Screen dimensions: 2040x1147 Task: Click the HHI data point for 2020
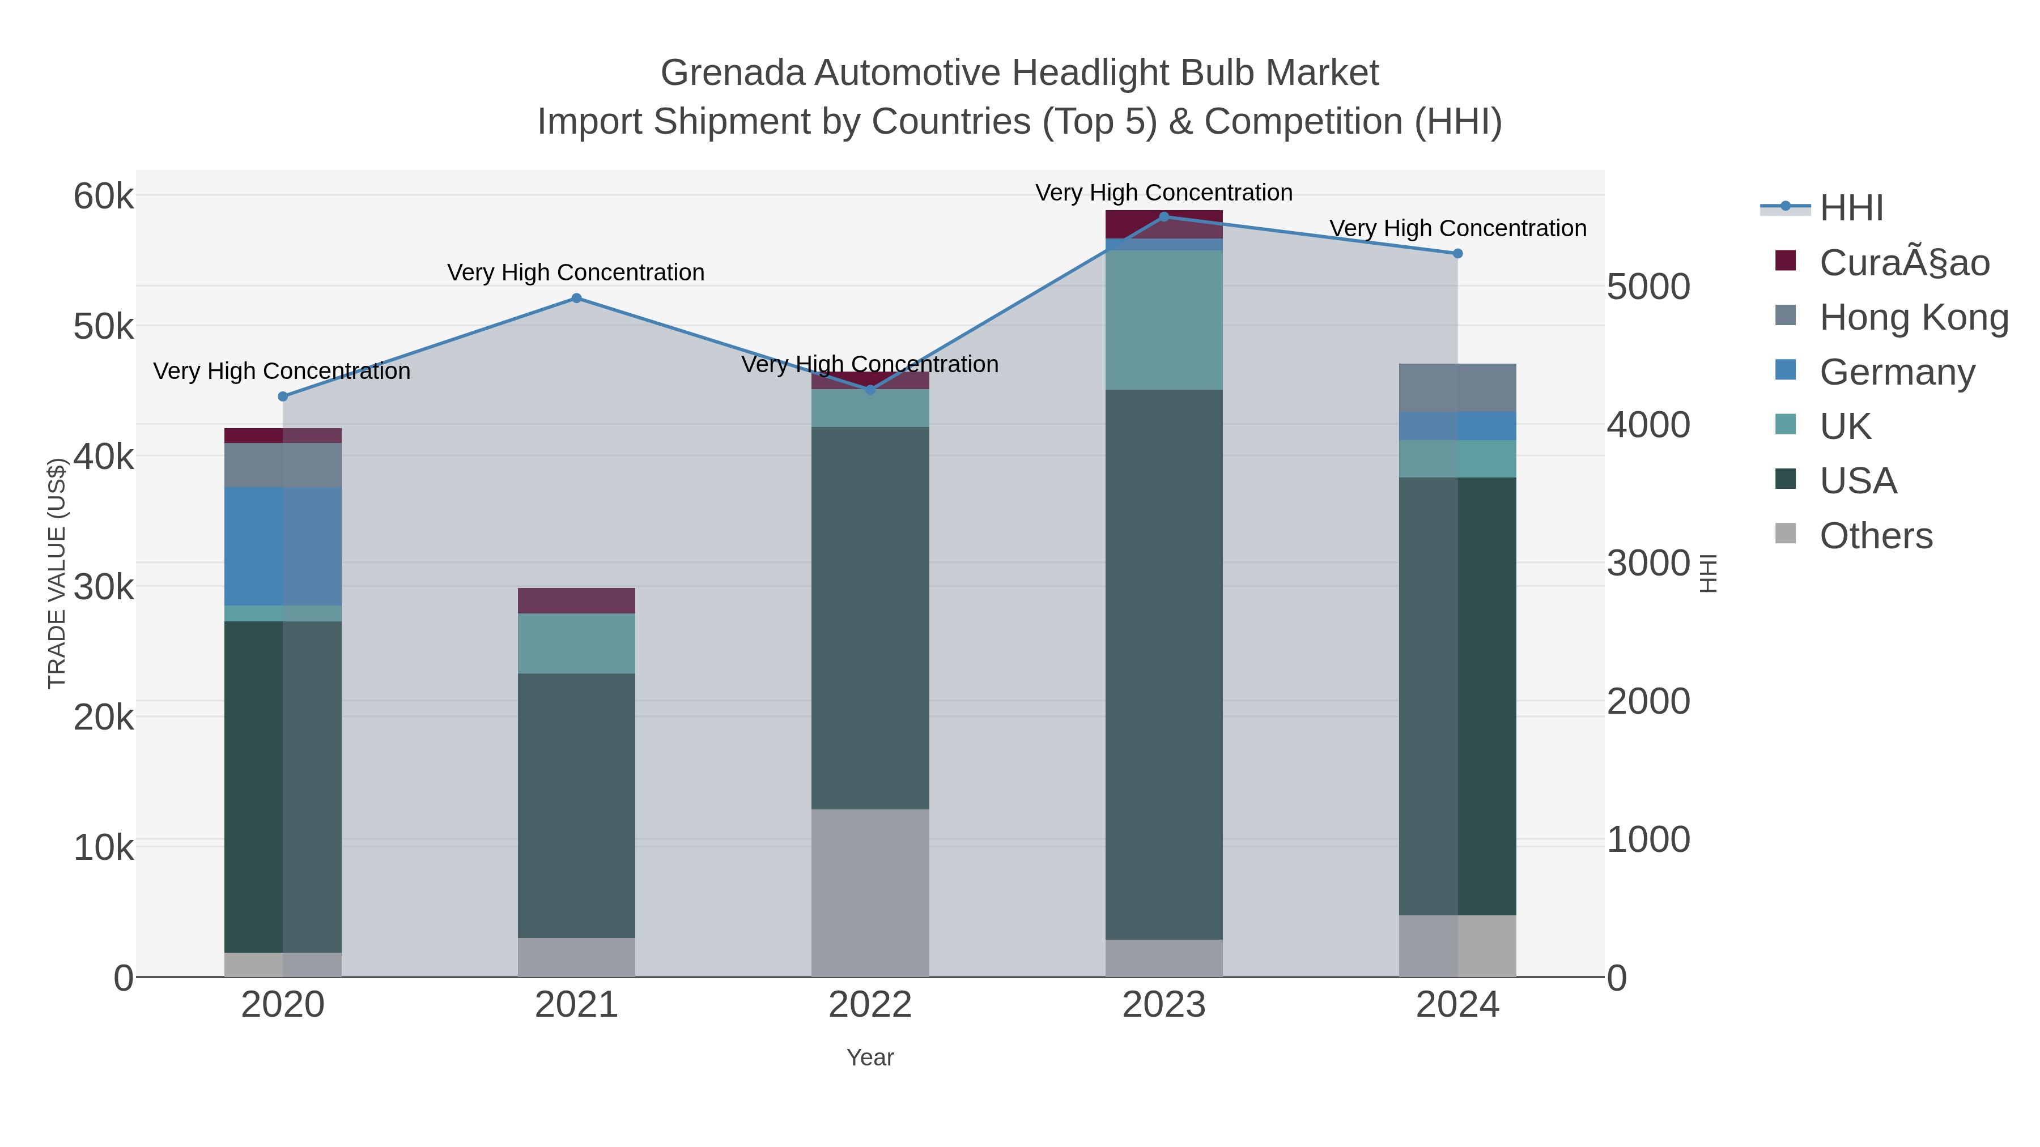[x=283, y=396]
